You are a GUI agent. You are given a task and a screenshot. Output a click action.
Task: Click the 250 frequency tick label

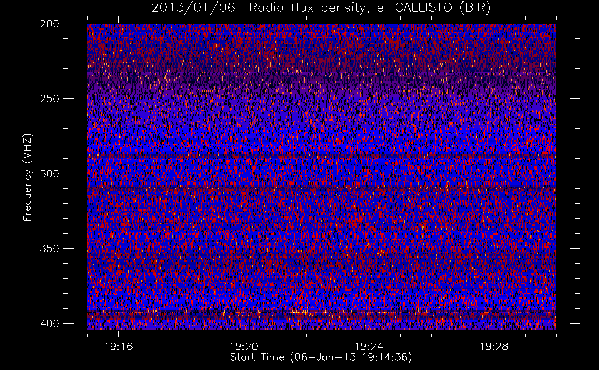(x=49, y=99)
